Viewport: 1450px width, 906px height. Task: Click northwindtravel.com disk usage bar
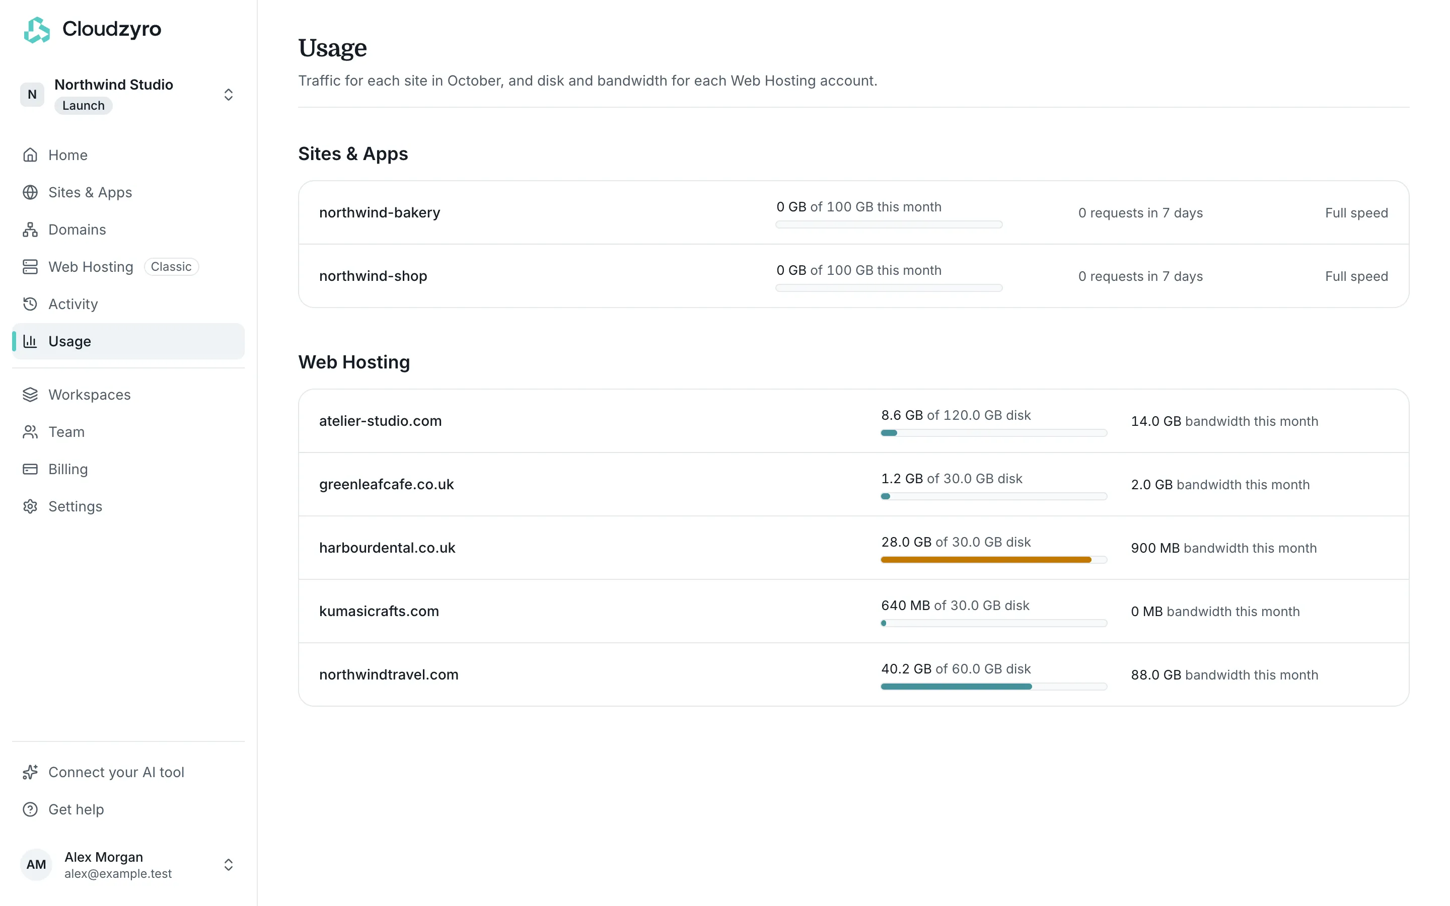point(993,687)
